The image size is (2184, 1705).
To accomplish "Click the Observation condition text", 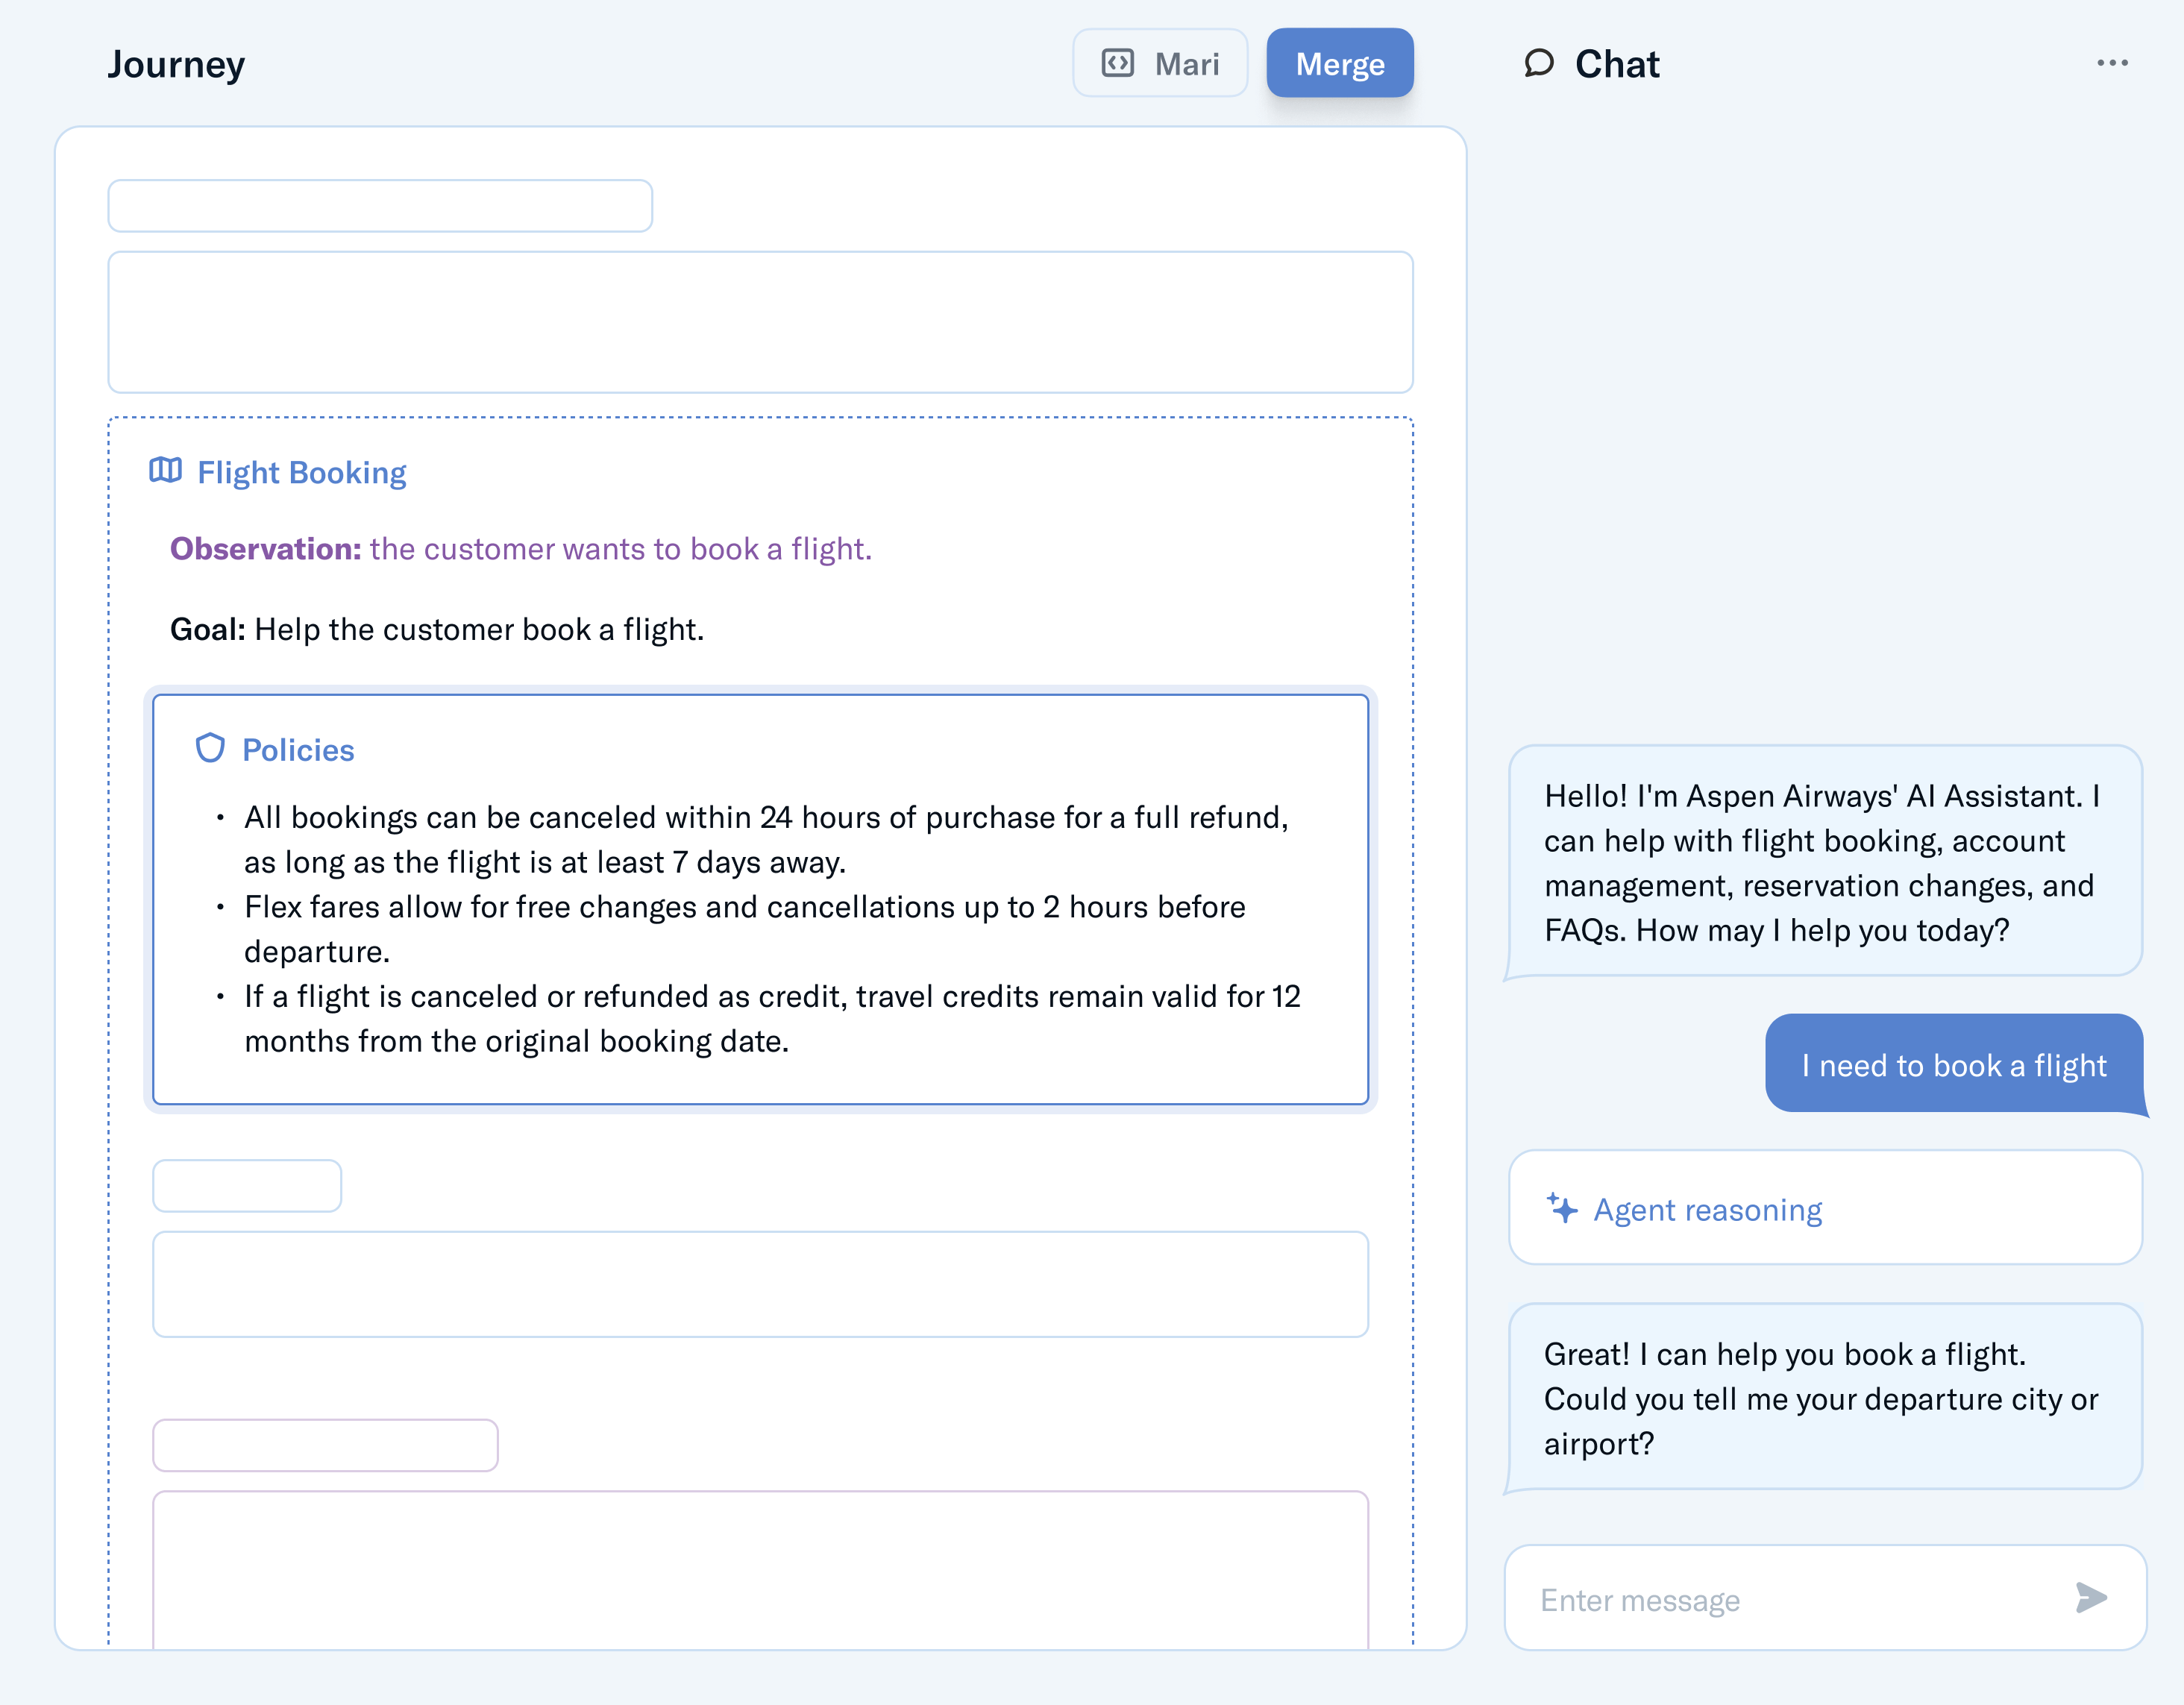I will 520,549.
